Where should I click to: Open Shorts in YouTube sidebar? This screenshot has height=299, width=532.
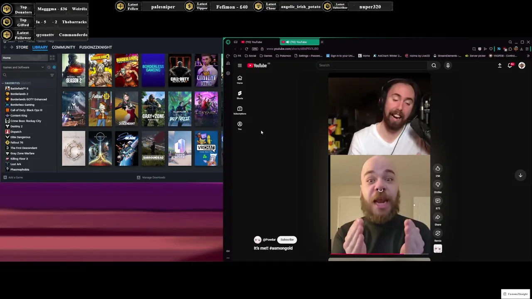pos(239,95)
